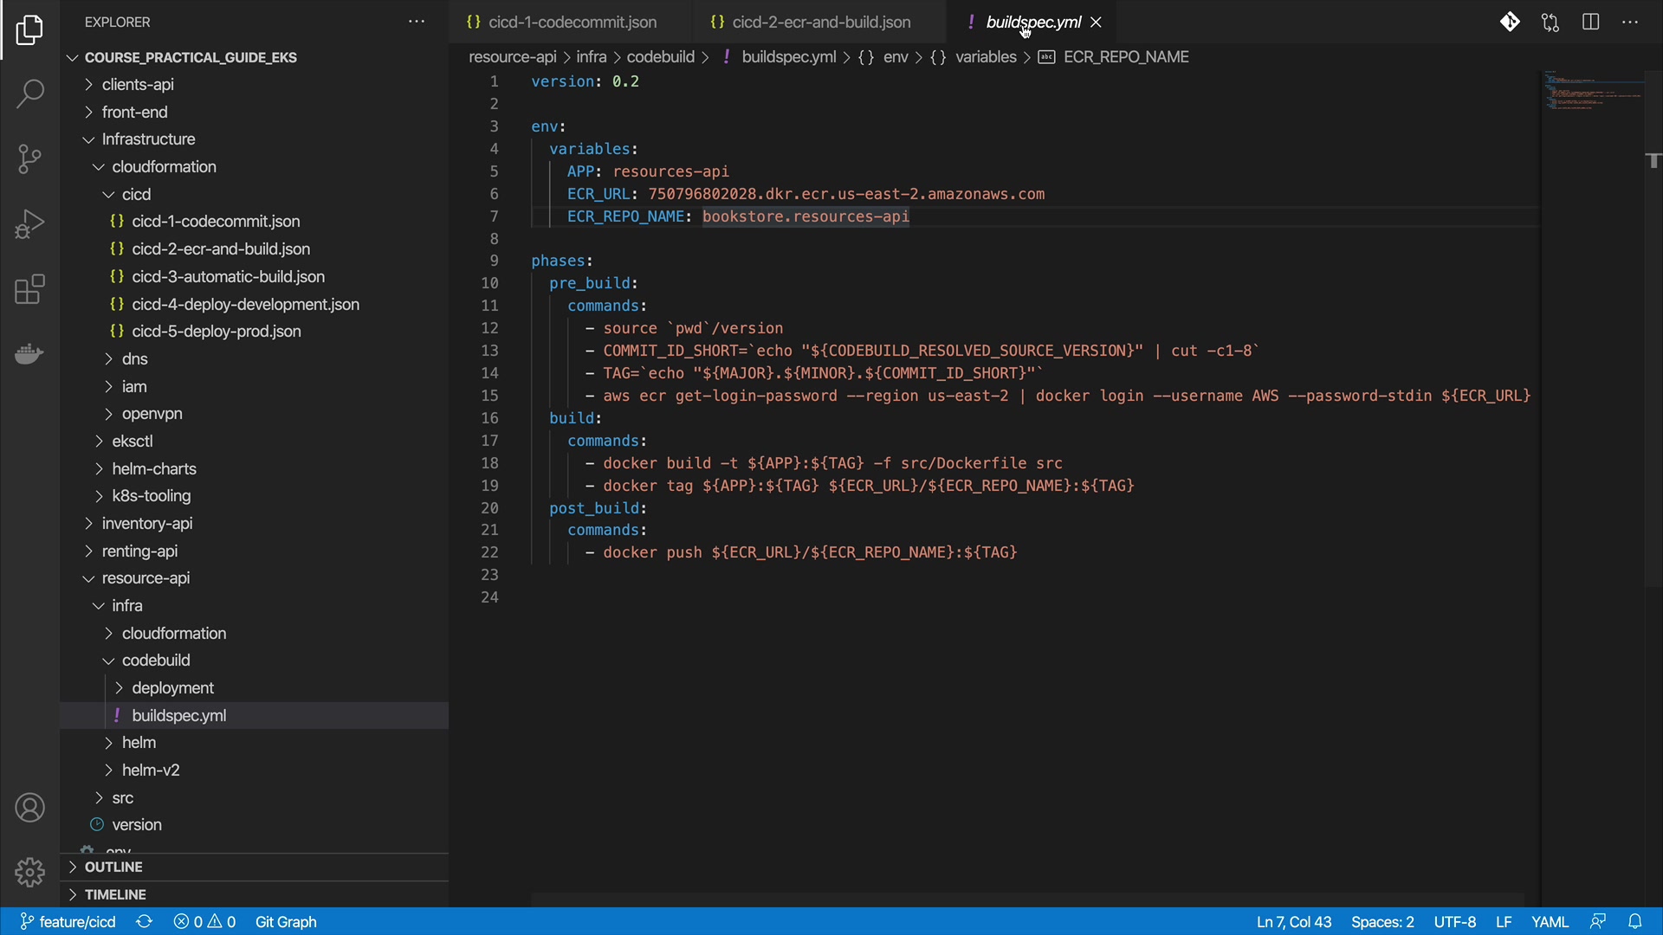Open the Extensions view
This screenshot has width=1663, height=935.
(x=29, y=290)
